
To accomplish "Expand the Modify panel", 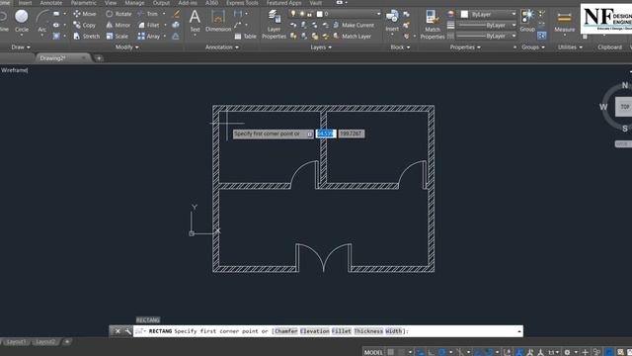I will 127,47.
